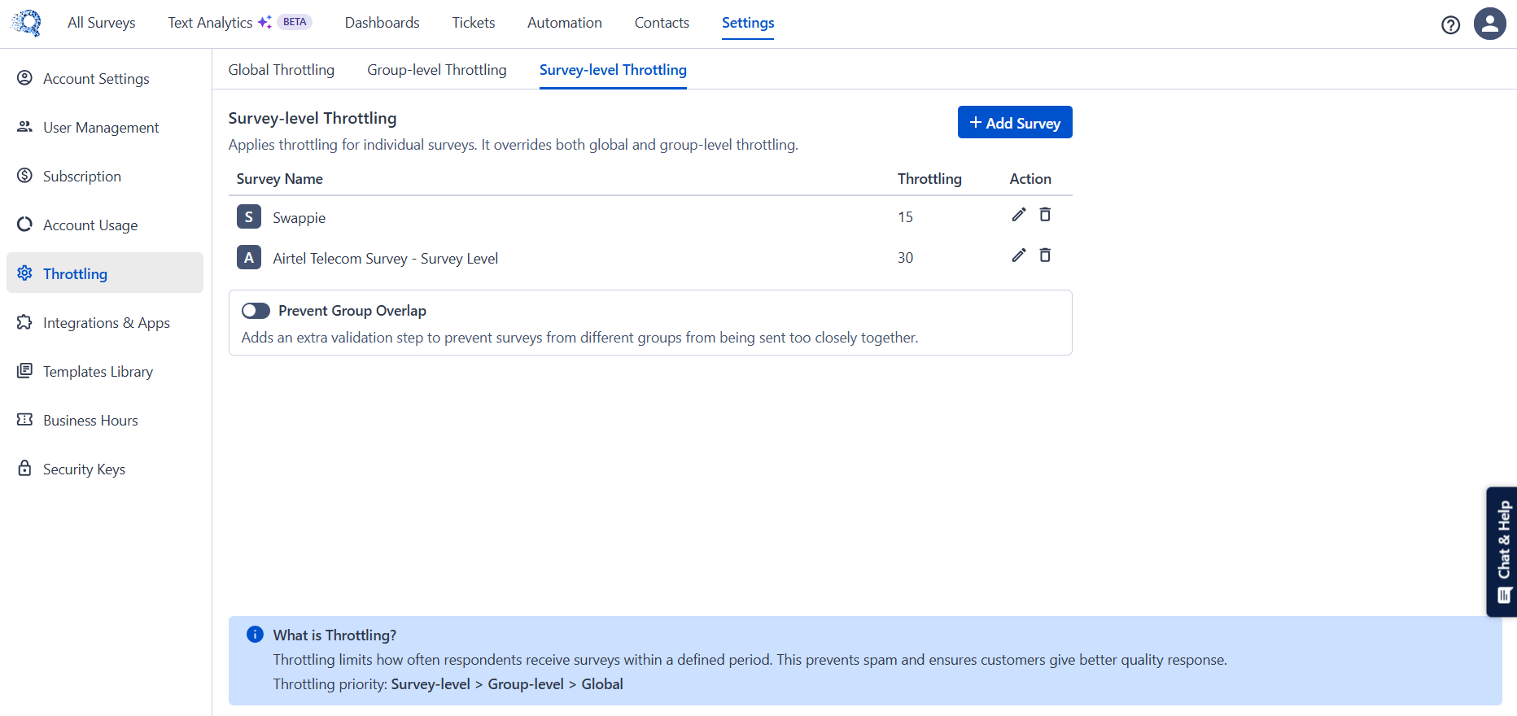Switch to Group-level Throttling tab
The height and width of the screenshot is (716, 1517).
[436, 70]
